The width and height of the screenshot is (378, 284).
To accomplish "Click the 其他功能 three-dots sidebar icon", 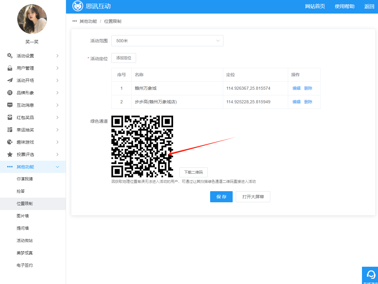I will tap(10, 167).
